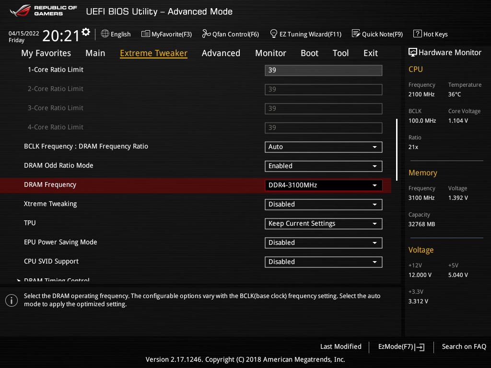Click the 3-Core Ratio Limit field

click(x=323, y=109)
